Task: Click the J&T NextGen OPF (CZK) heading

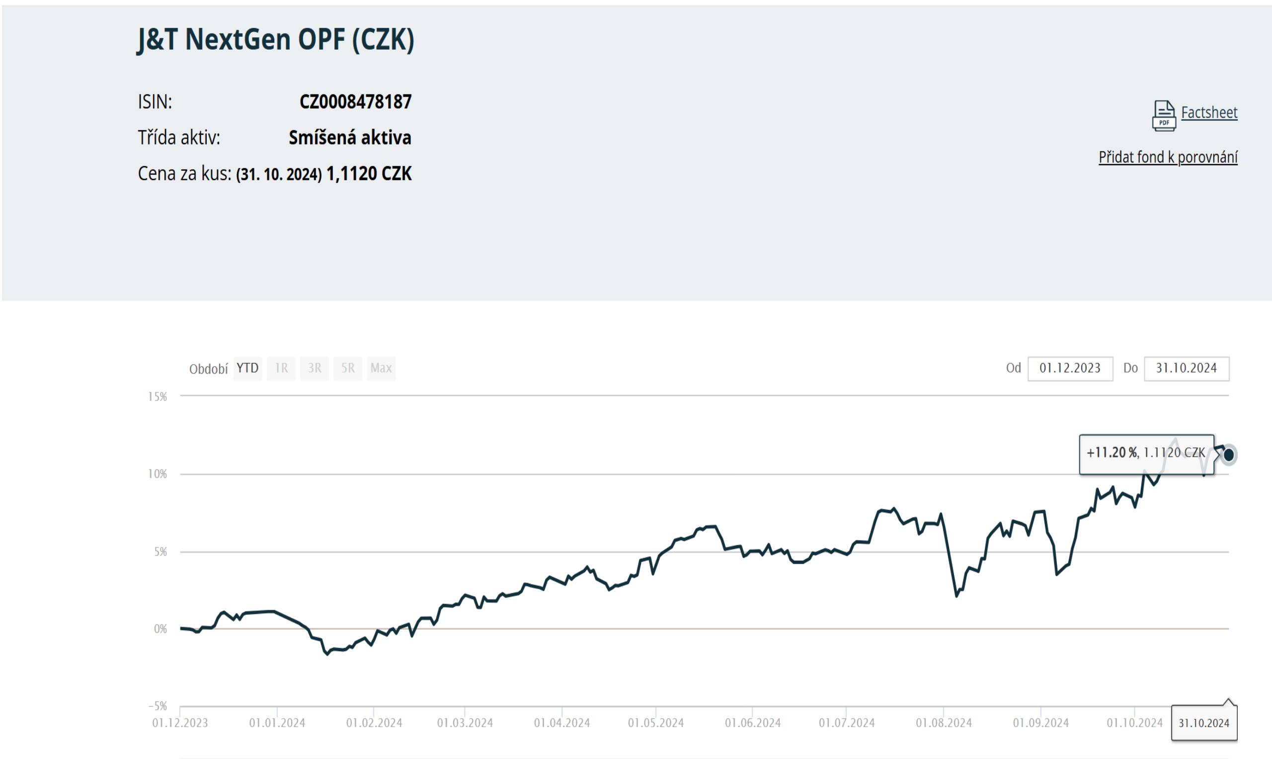Action: (276, 39)
